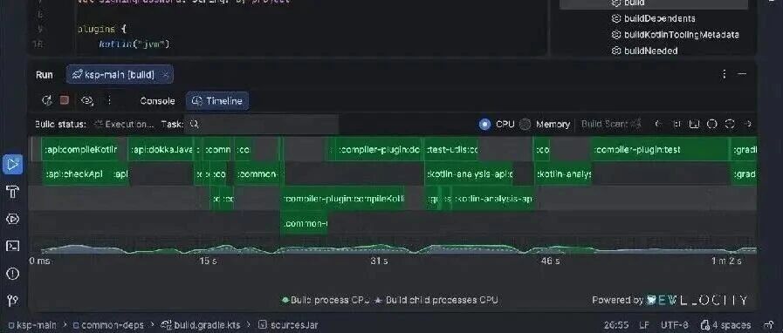Click the Execution build status label

(125, 124)
